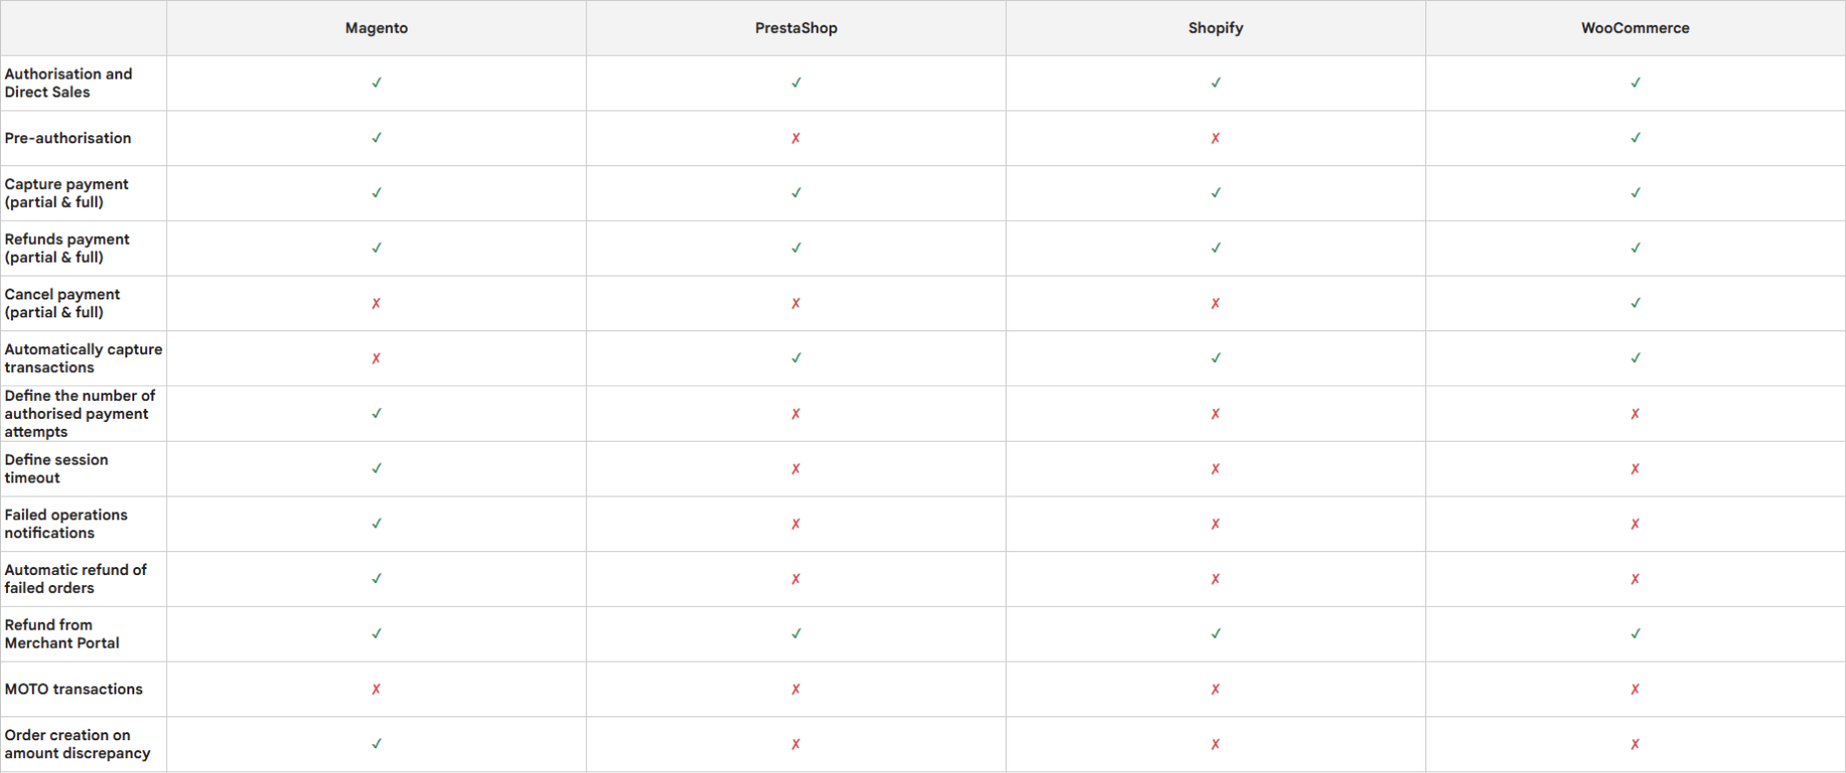Viewport: 1846px width, 773px height.
Task: Select the Shopify column header
Action: pos(1215,28)
